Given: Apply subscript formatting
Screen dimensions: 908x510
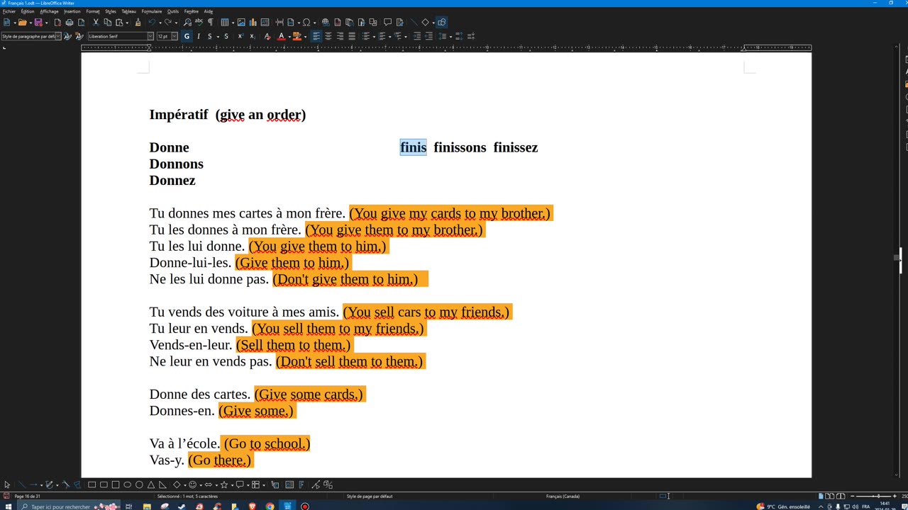Looking at the screenshot, I should (252, 36).
